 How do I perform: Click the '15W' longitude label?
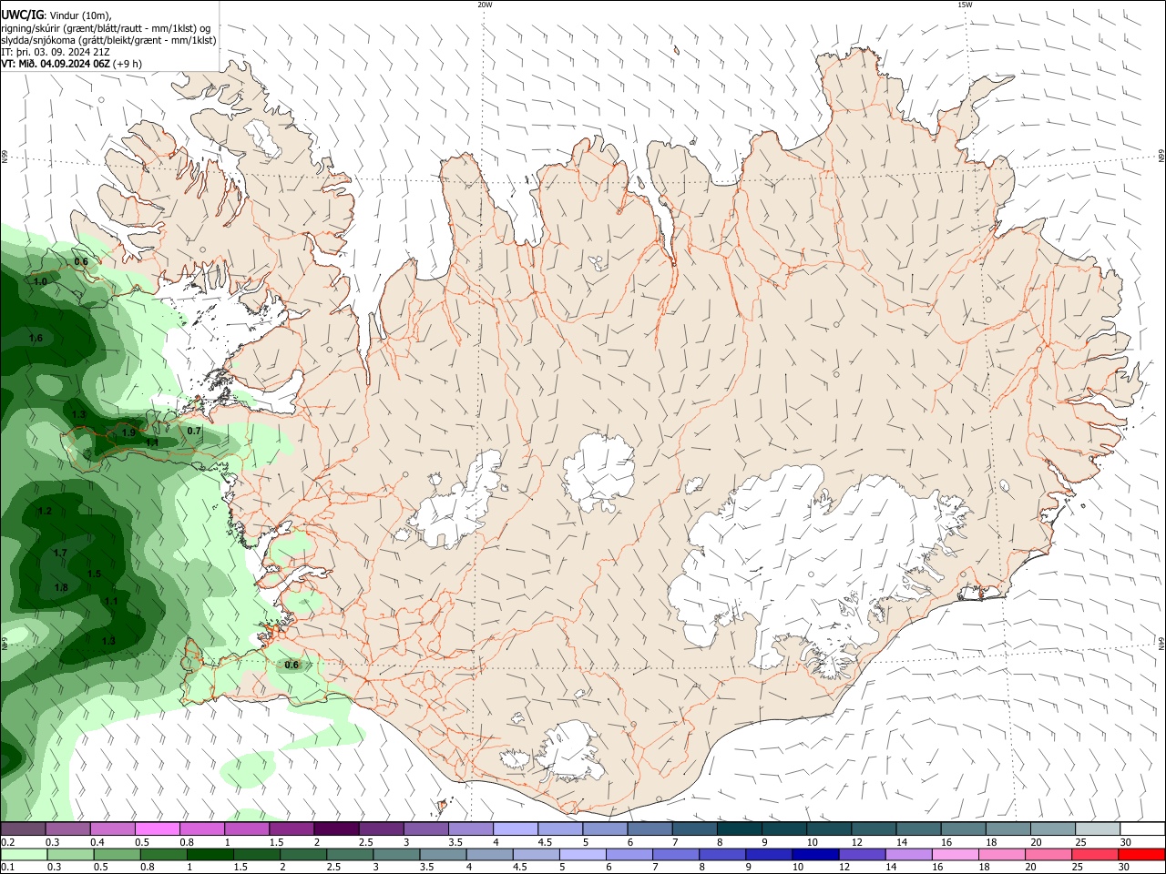(965, 5)
